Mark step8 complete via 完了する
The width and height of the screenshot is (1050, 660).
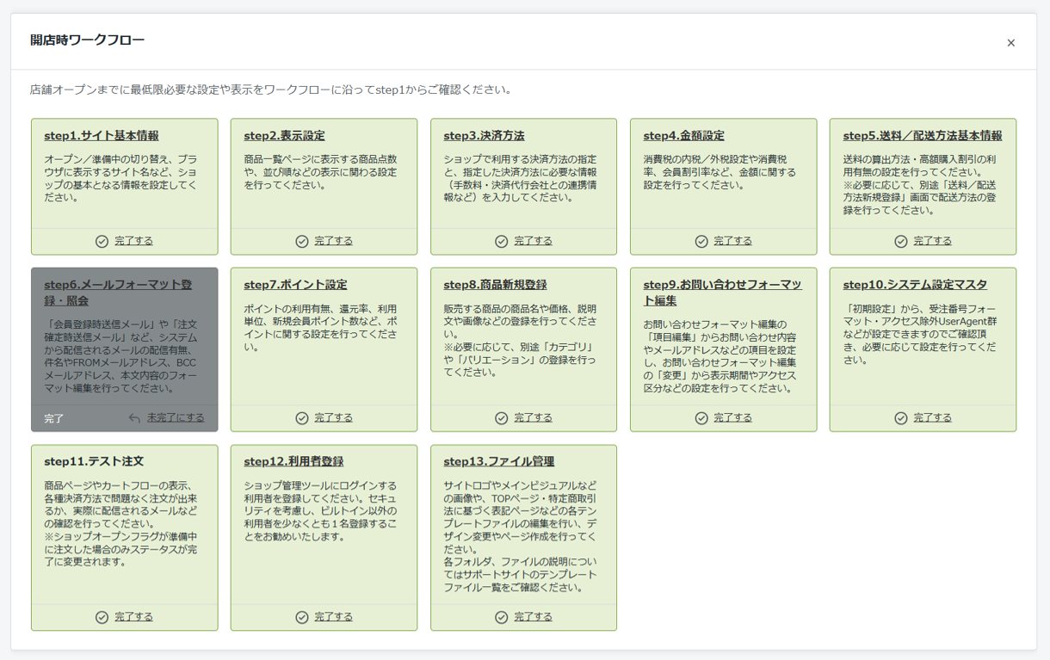pos(533,418)
